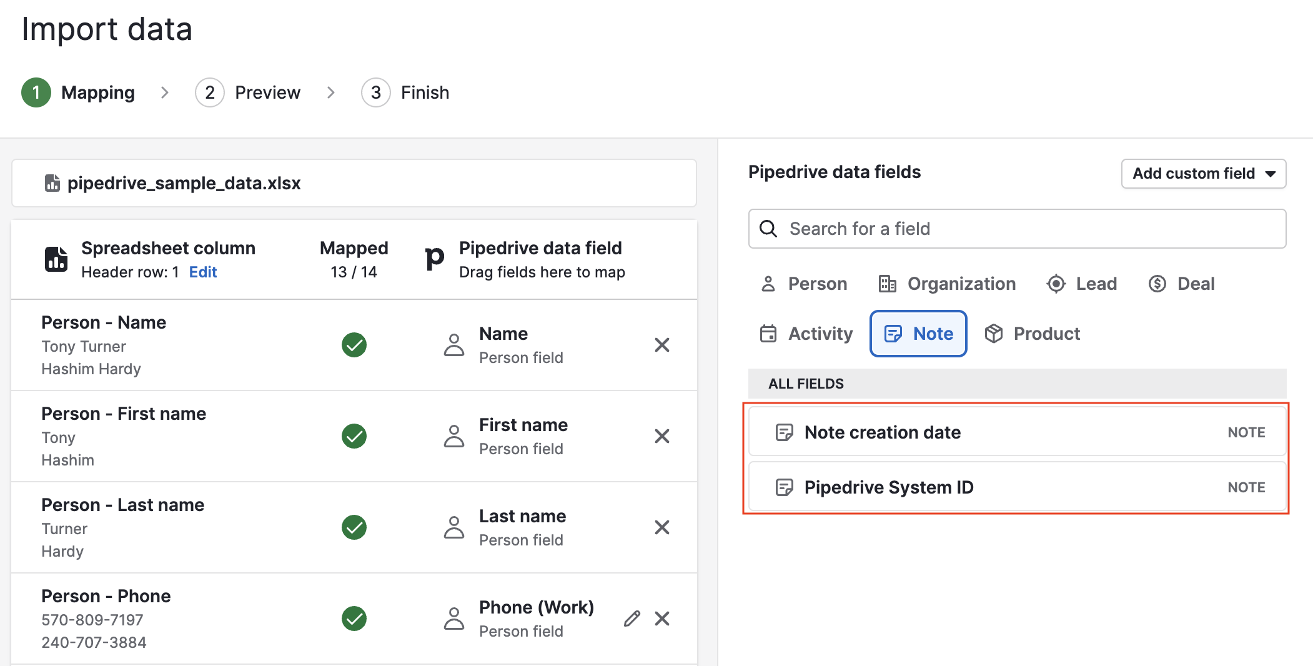Edit the Phone (Work) mapping with pencil icon
The image size is (1313, 666).
(632, 619)
